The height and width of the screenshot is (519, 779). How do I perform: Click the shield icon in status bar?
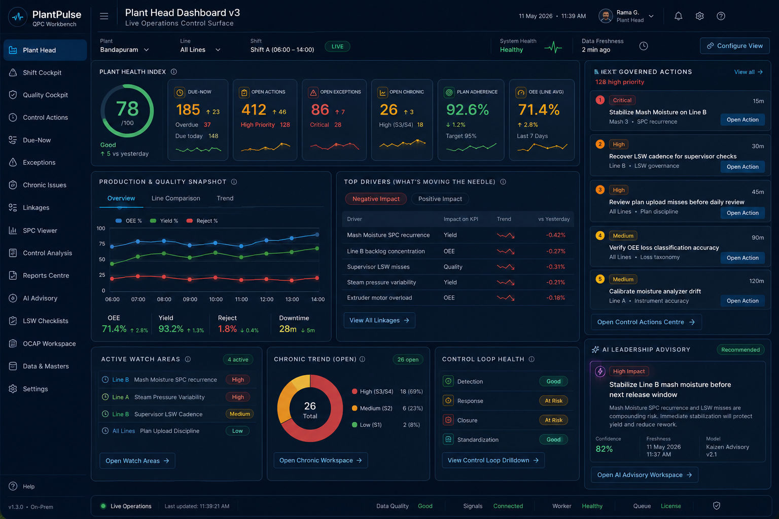point(717,506)
